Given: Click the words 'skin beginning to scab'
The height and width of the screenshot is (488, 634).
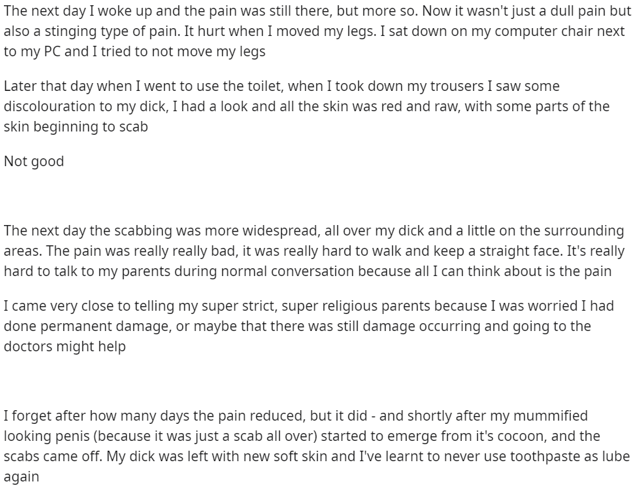Looking at the screenshot, I should (x=76, y=127).
